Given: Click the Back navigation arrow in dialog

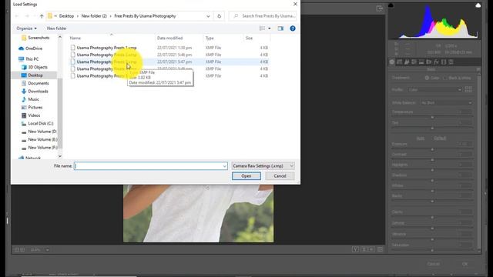Looking at the screenshot, I should click(17, 16).
